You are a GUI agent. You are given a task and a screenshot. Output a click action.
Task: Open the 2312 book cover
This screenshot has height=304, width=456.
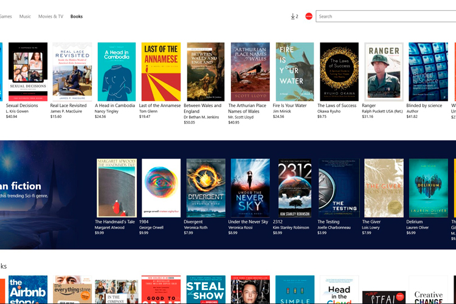295,188
